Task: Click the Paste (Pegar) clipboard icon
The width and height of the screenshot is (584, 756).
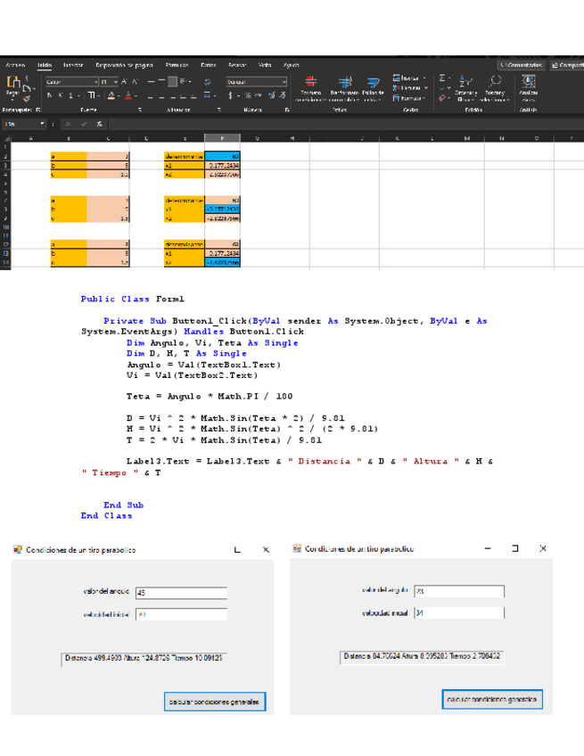Action: tap(12, 85)
